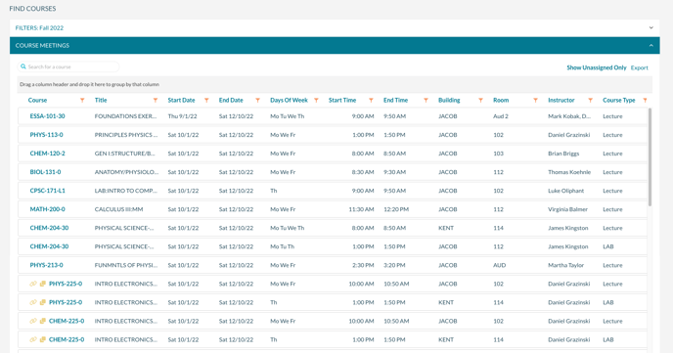Image resolution: width=673 pixels, height=353 pixels.
Task: Click link icon on PHYS-225-0 Lecture row
Action: click(33, 284)
